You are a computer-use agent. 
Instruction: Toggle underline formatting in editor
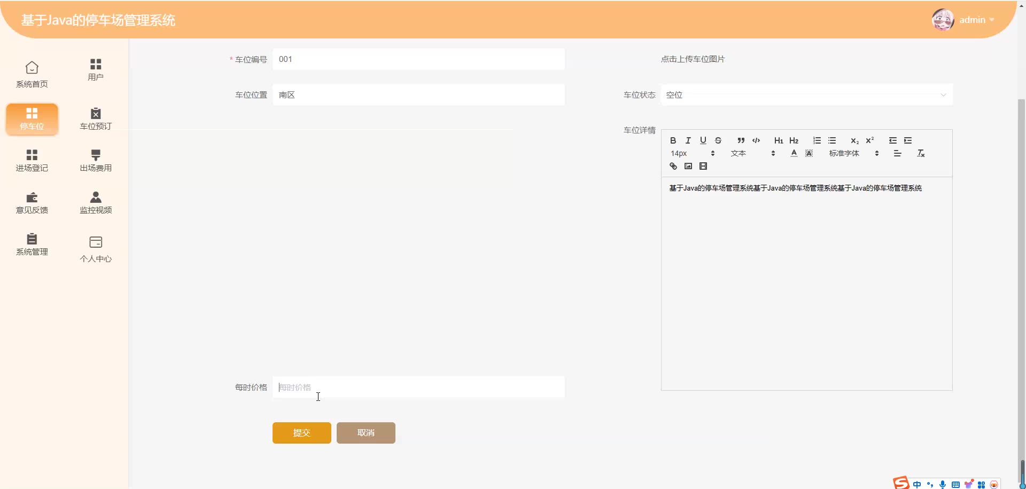tap(703, 140)
